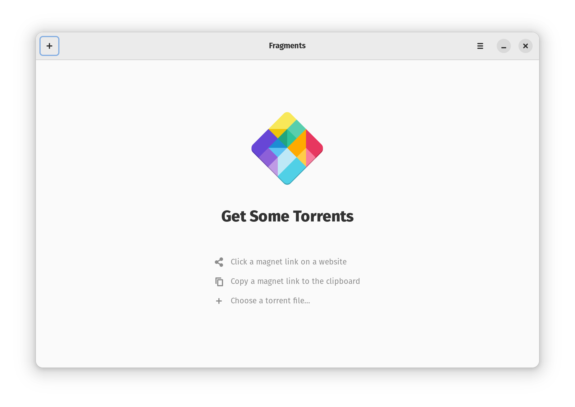Viewport: 575px width, 407px height.
Task: Click the add torrent plus button
Action: 49,46
